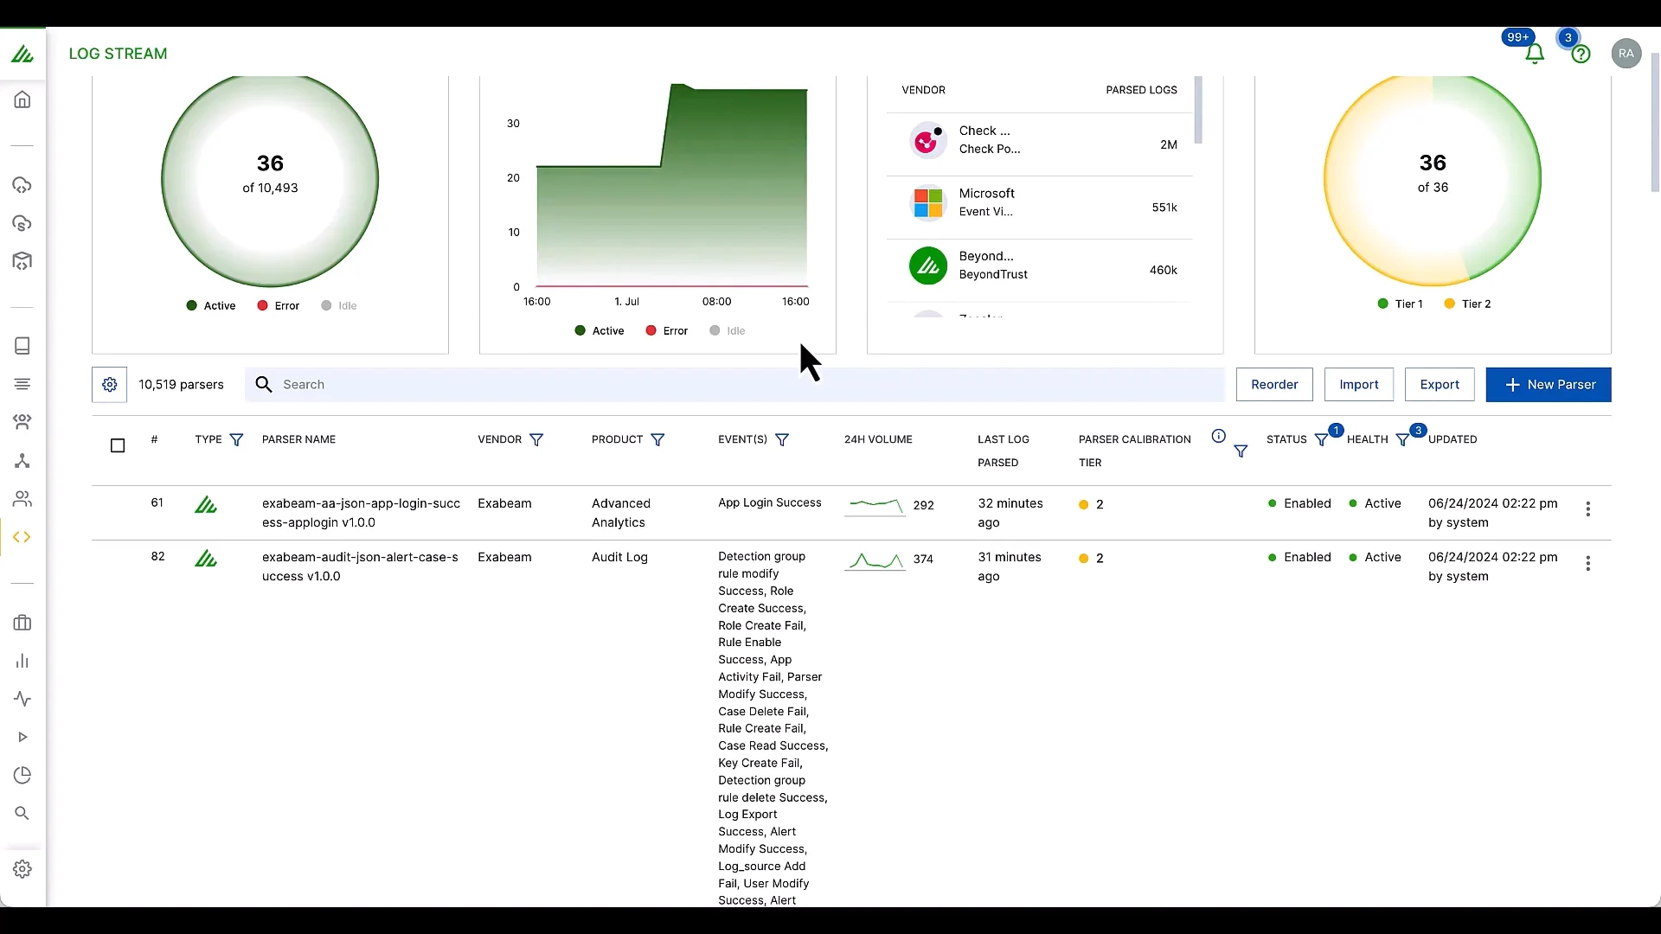The image size is (1661, 934).
Task: Open the parsers code brackets sidebar icon
Action: coord(22,537)
